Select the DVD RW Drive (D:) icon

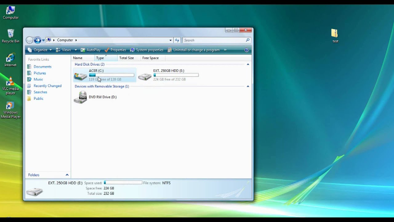tap(80, 97)
